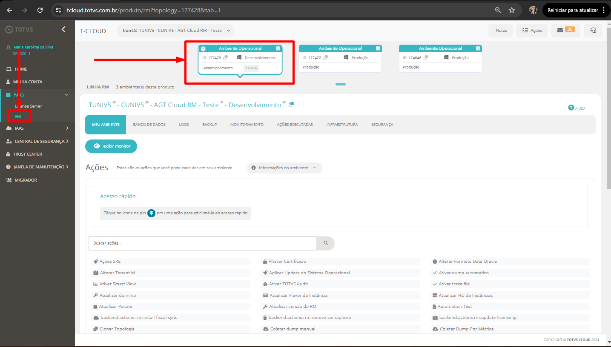611x347 pixels.
Task: Run the 'Ações SRE' action
Action: pyautogui.click(x=171, y=262)
